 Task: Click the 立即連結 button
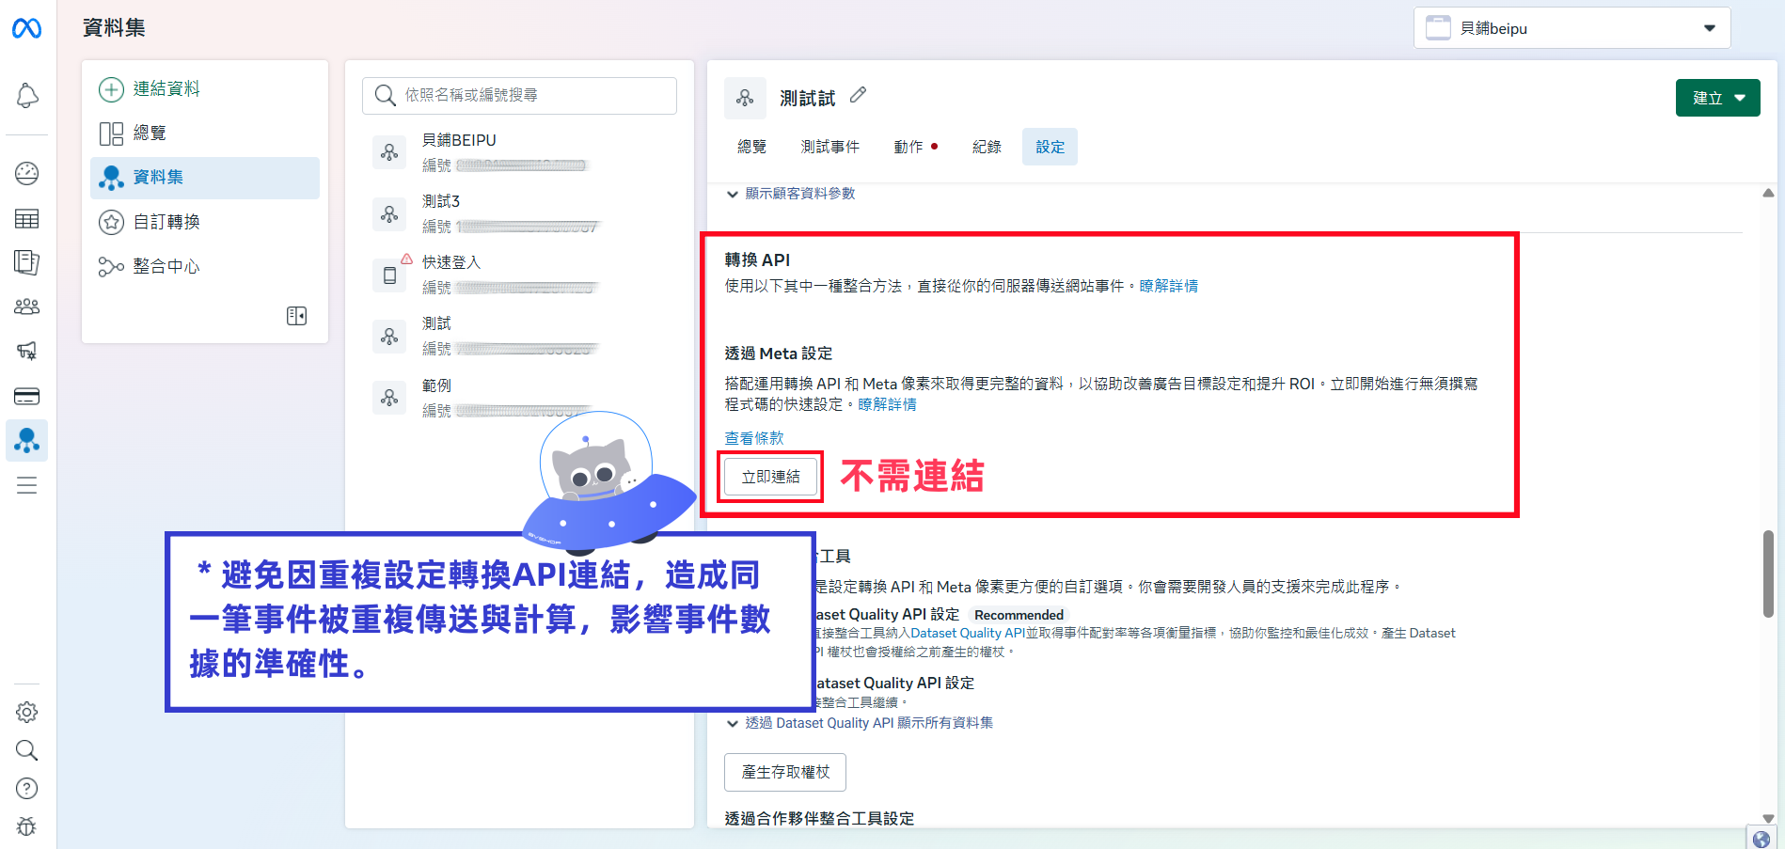770,477
